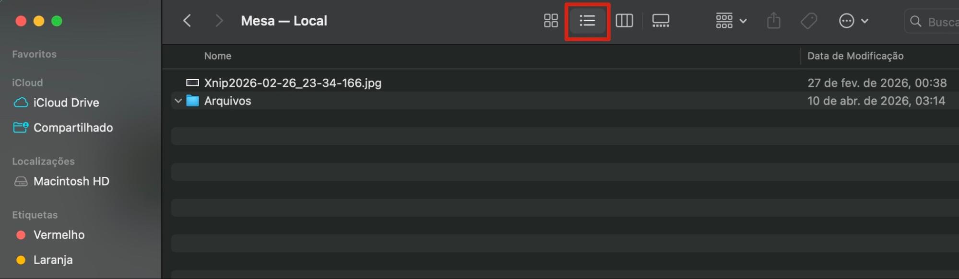Open the grouping options dropdown
This screenshot has width=959, height=279.
point(730,21)
